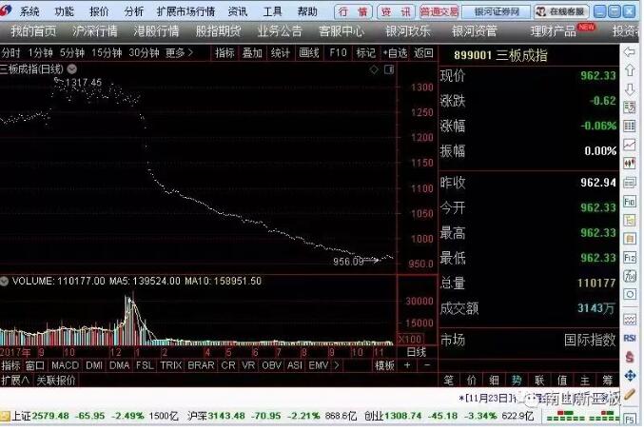
Task: Switch to the 沪深行情 tab
Action: pos(94,30)
